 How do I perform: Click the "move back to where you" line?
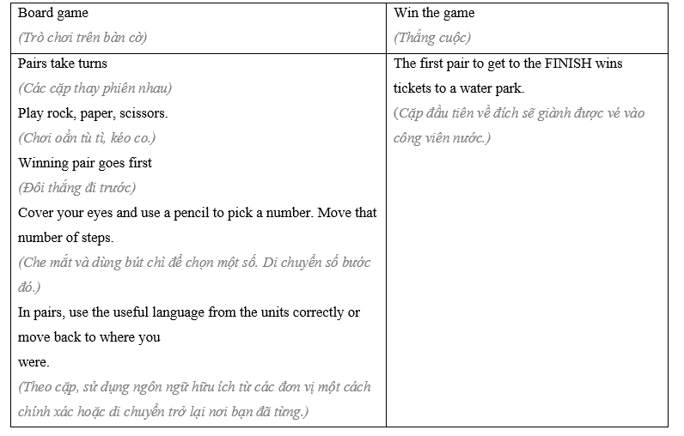click(89, 337)
